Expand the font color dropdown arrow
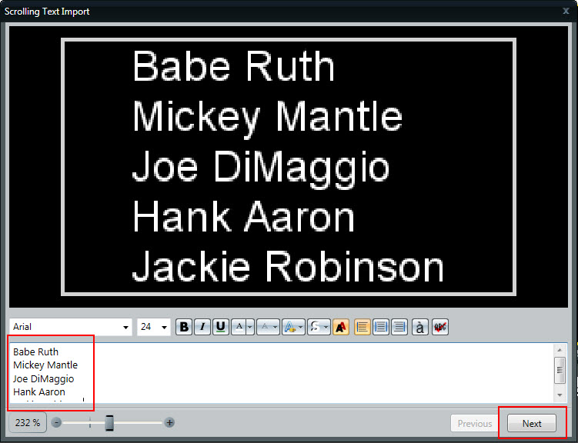 [x=250, y=328]
